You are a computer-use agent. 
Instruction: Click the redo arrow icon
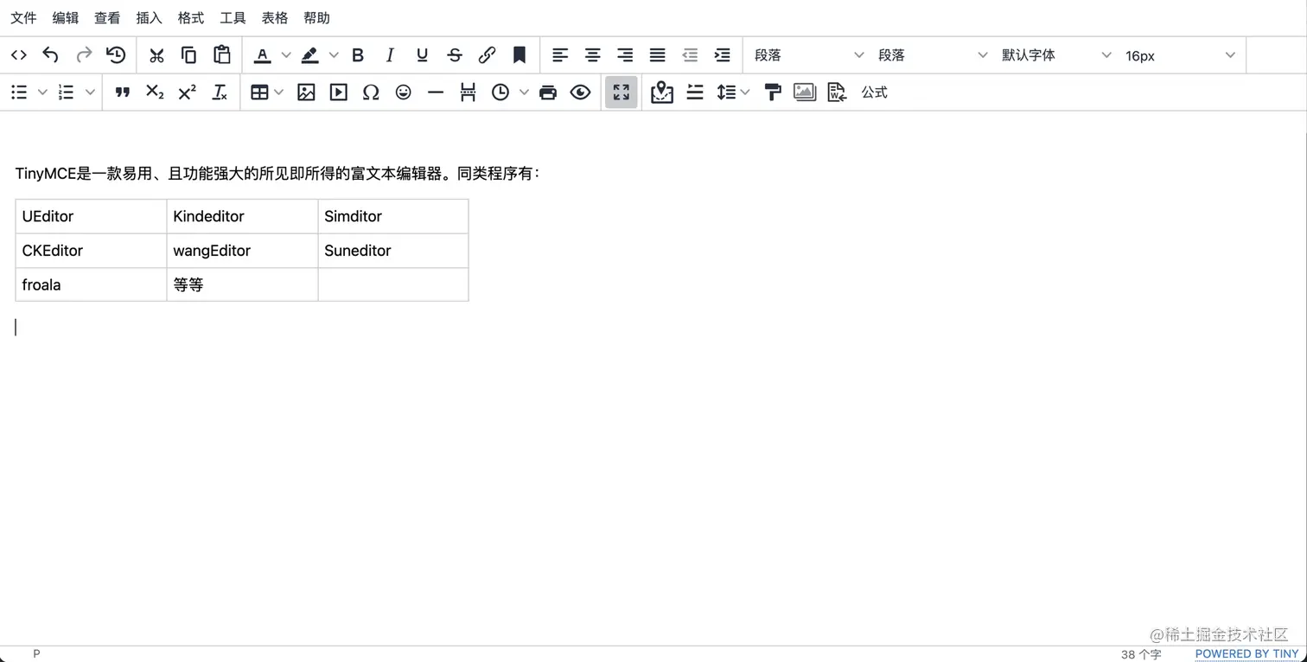pyautogui.click(x=84, y=55)
